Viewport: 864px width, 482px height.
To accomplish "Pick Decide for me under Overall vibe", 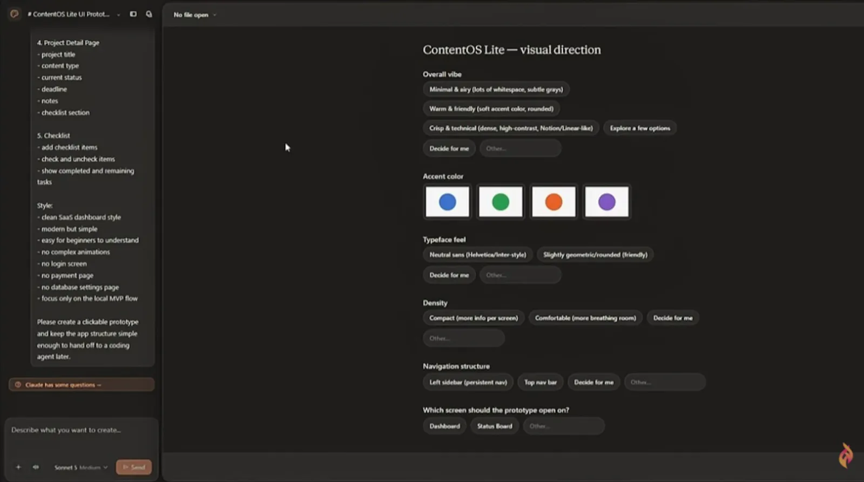I will (x=449, y=148).
